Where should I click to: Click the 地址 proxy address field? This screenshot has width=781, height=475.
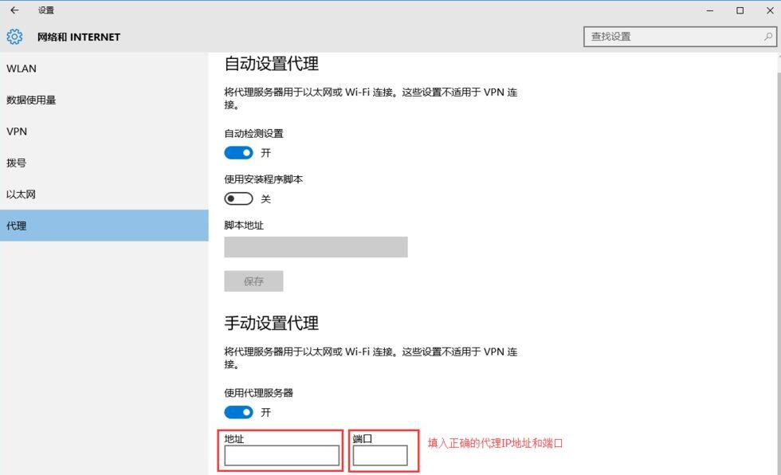coord(280,456)
